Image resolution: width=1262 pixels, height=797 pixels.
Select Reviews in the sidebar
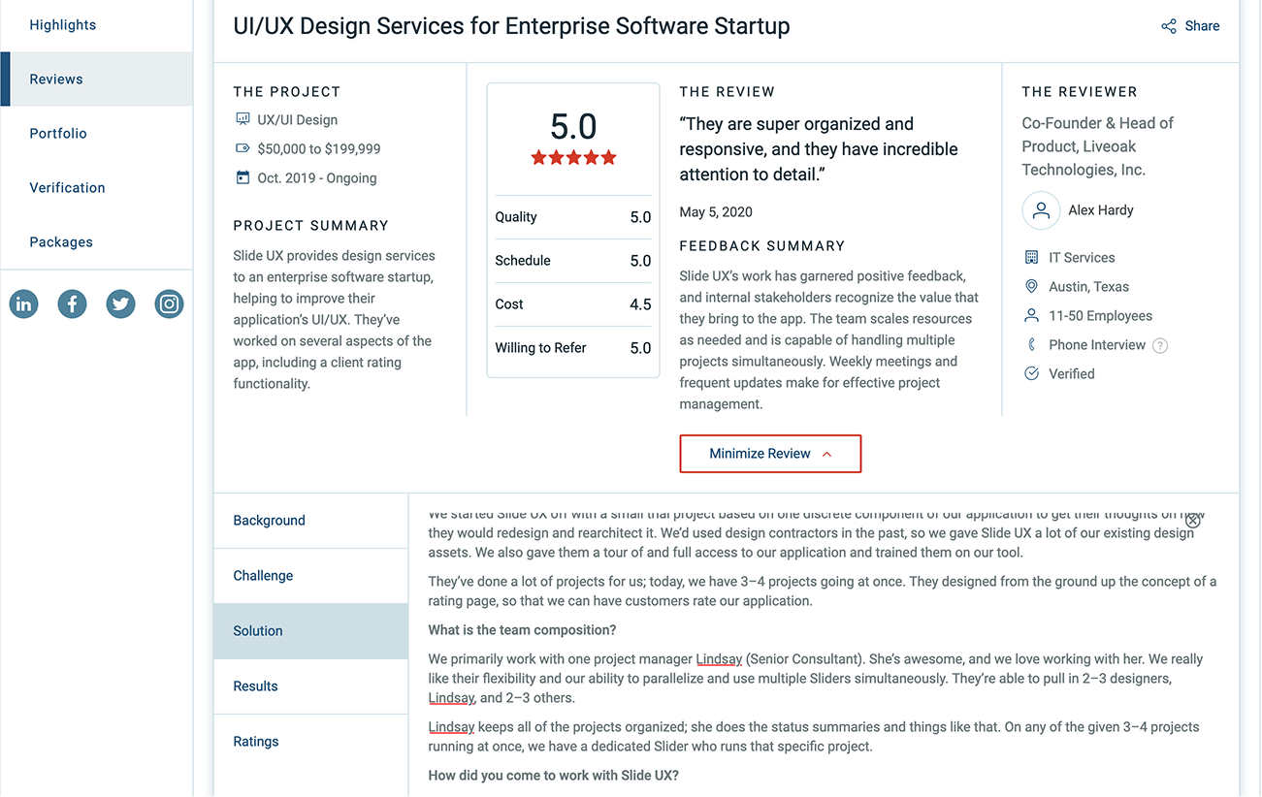97,80
